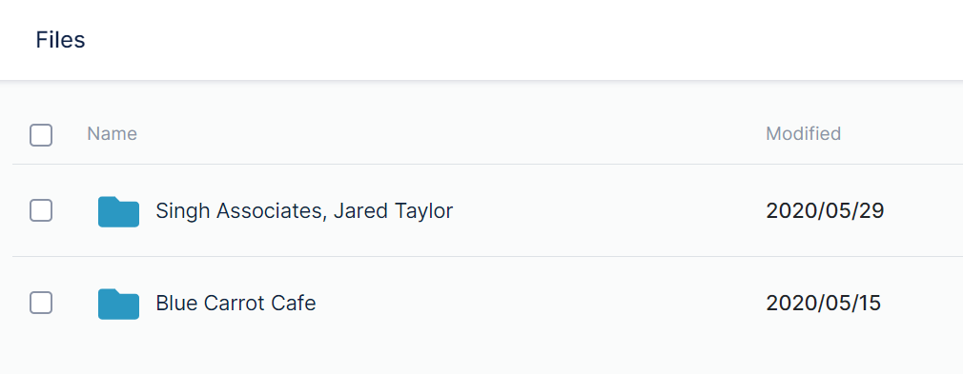Image resolution: width=963 pixels, height=374 pixels.
Task: Click the Files page title
Action: point(60,40)
